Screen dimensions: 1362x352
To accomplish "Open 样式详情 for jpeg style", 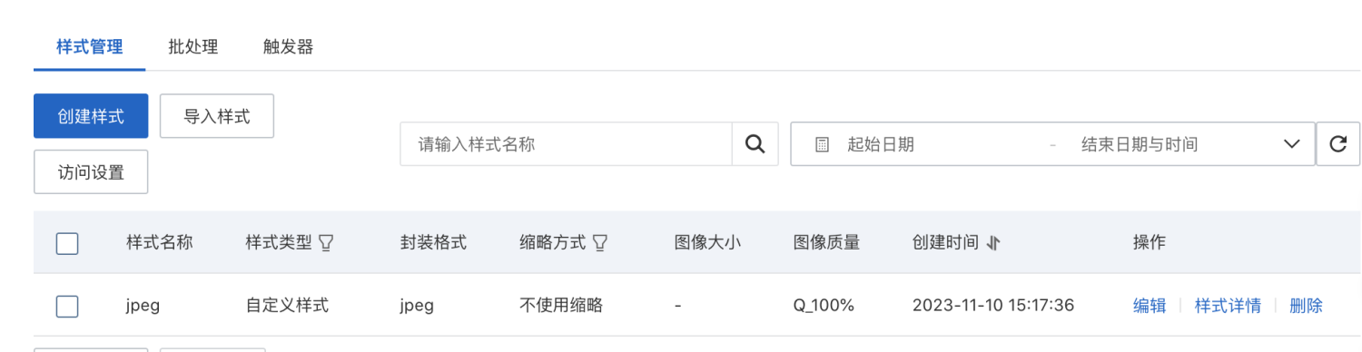I will pyautogui.click(x=1228, y=306).
